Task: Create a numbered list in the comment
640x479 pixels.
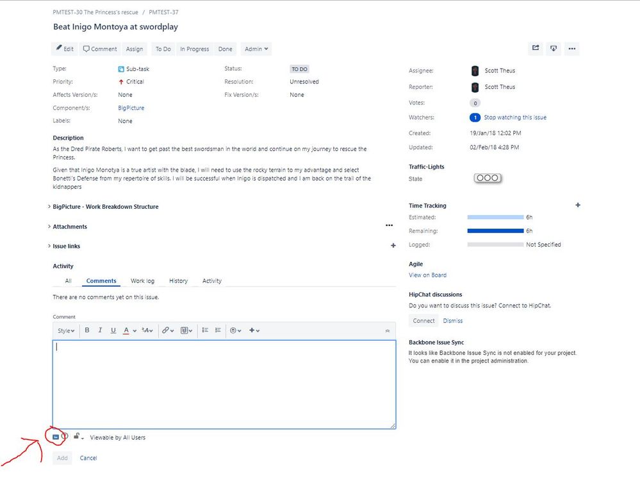Action: [x=218, y=330]
